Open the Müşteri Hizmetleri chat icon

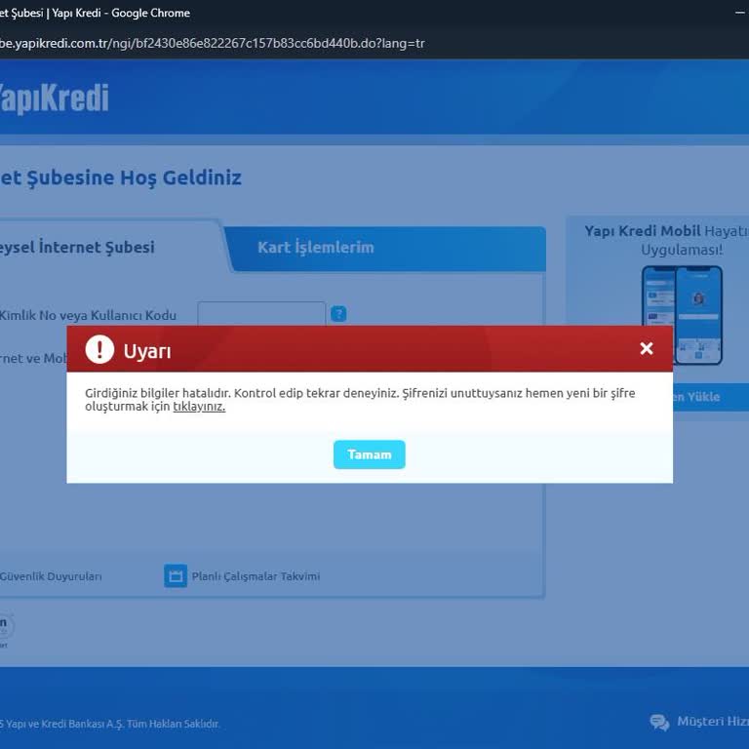click(659, 723)
